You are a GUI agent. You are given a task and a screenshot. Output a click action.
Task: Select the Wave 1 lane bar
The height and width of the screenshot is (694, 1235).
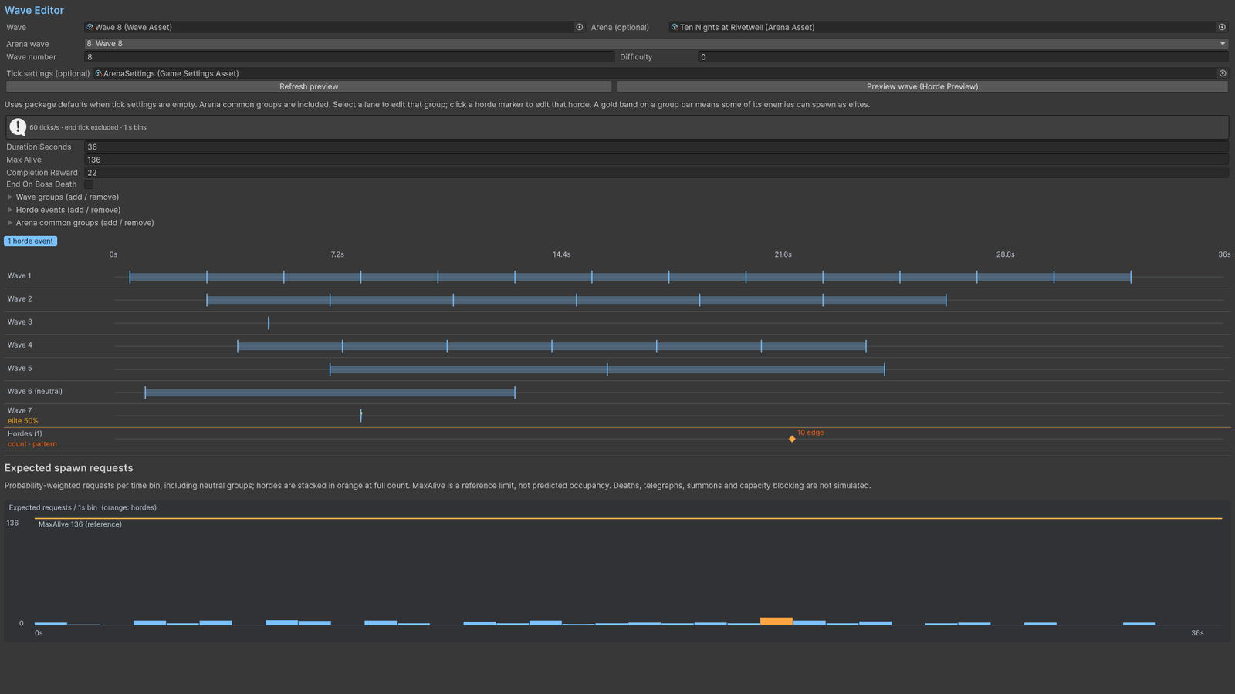click(x=630, y=277)
